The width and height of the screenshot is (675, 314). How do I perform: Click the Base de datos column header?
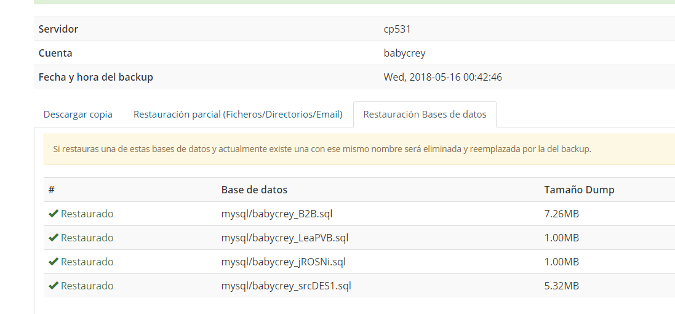click(x=254, y=190)
